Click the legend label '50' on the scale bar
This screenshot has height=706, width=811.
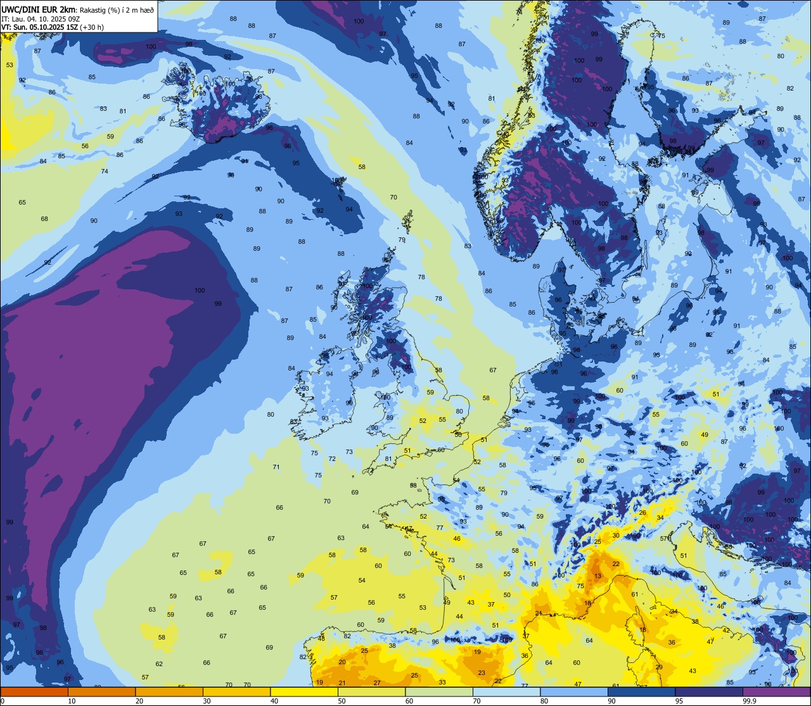(342, 701)
